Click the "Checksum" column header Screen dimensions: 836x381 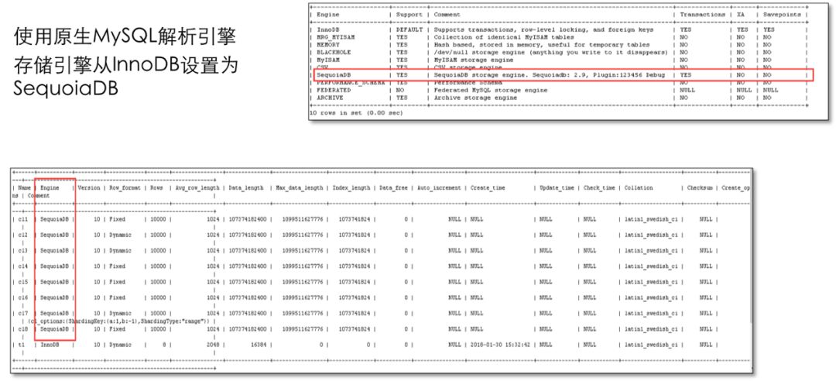click(700, 188)
